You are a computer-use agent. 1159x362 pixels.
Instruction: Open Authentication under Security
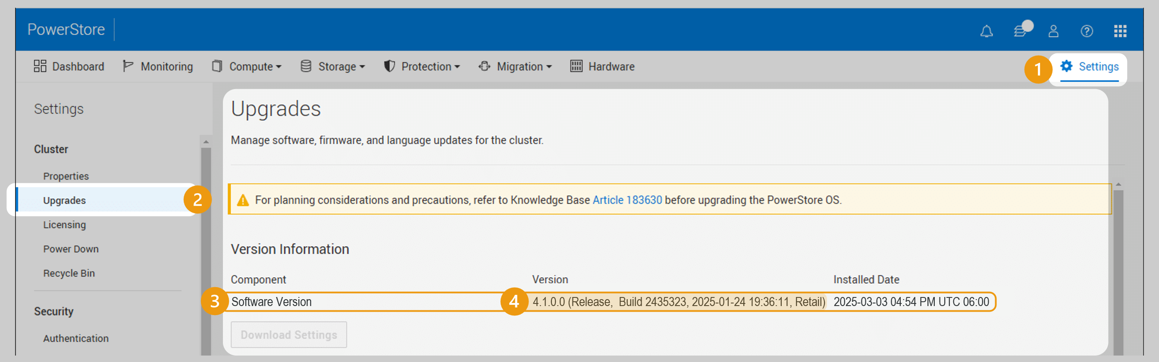coord(75,338)
